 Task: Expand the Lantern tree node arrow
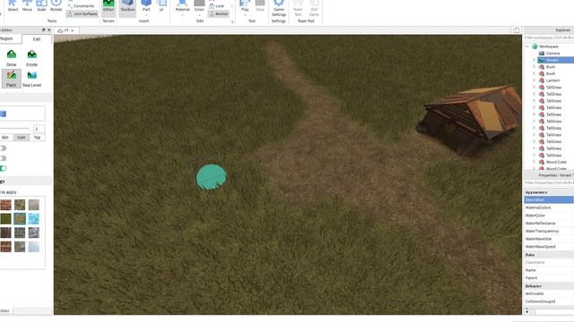(535, 80)
